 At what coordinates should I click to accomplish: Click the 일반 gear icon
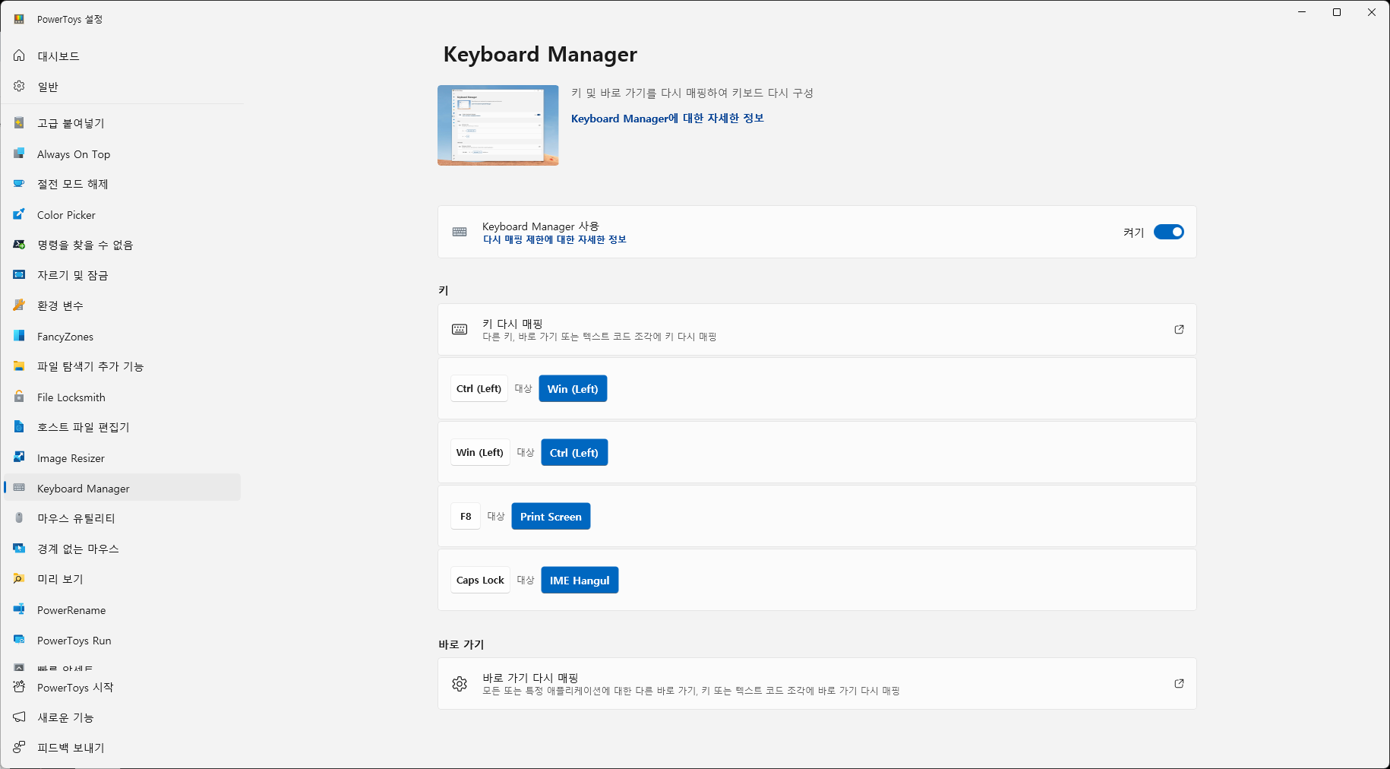click(19, 86)
